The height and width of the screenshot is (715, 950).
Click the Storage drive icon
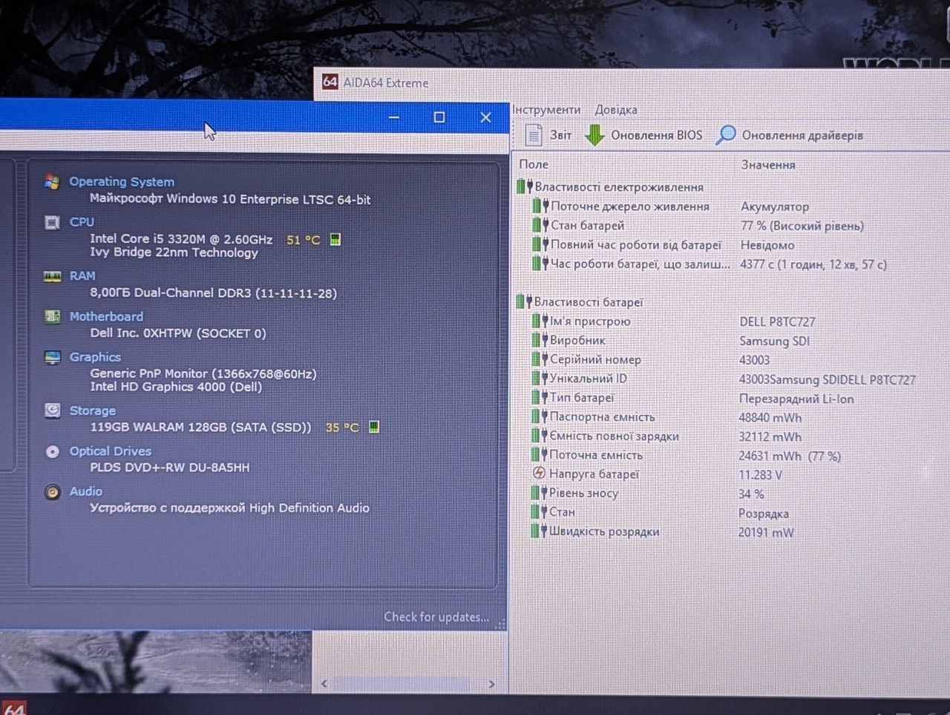pos(52,410)
